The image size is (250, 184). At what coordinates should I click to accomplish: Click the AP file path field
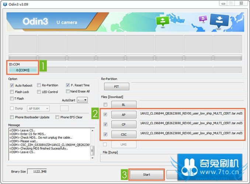(191, 114)
